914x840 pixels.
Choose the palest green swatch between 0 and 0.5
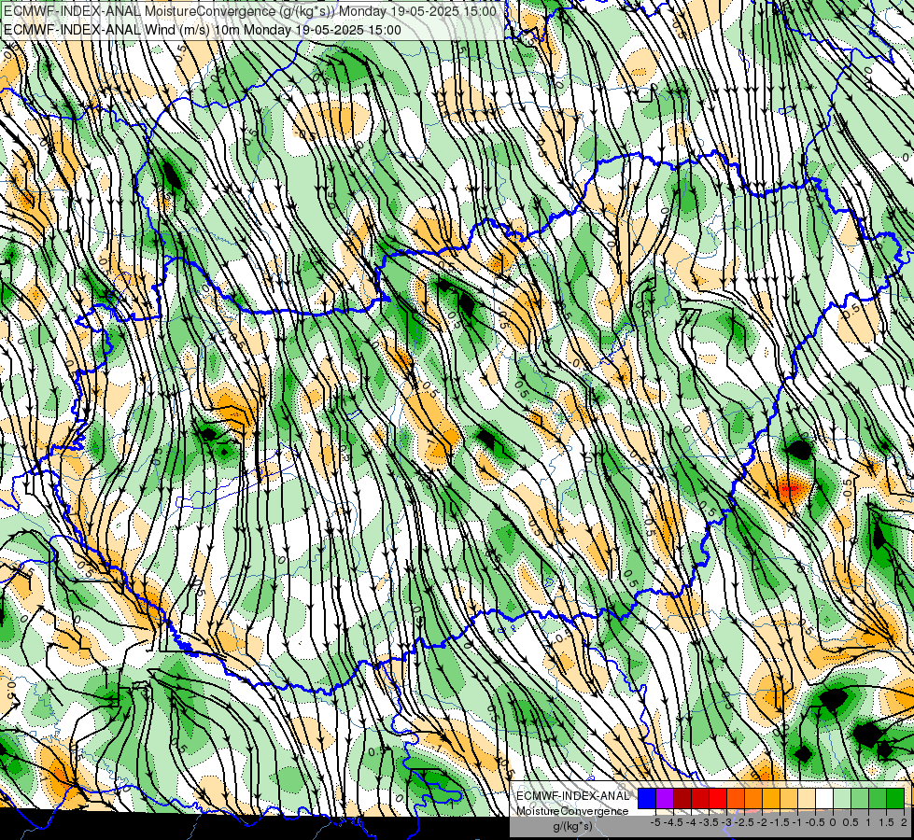pos(842,798)
